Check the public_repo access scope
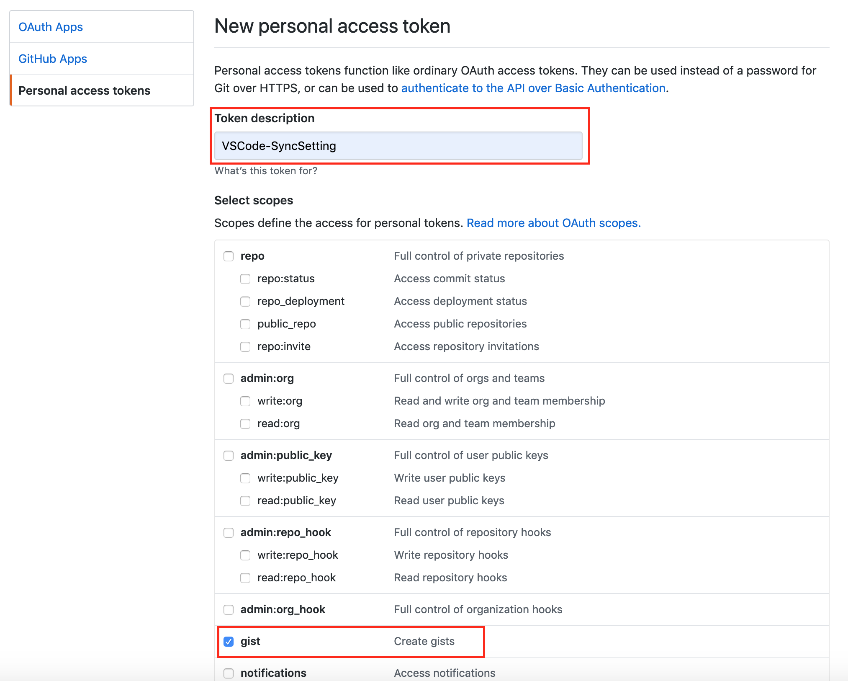The width and height of the screenshot is (848, 681). pyautogui.click(x=245, y=324)
